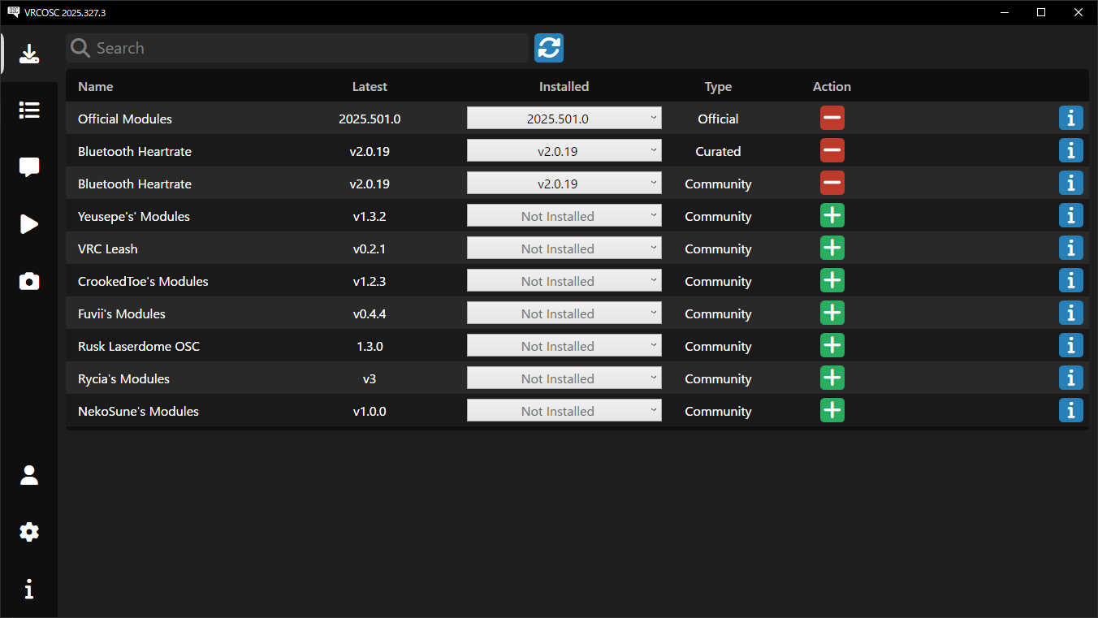Image resolution: width=1098 pixels, height=618 pixels.
Task: Open the ChatBox sidebar tab
Action: 29,167
